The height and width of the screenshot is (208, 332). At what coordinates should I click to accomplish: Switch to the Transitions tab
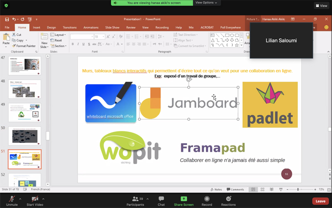[x=70, y=27]
